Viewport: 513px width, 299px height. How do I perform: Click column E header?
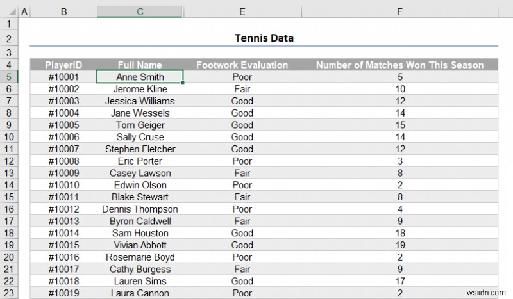point(242,12)
